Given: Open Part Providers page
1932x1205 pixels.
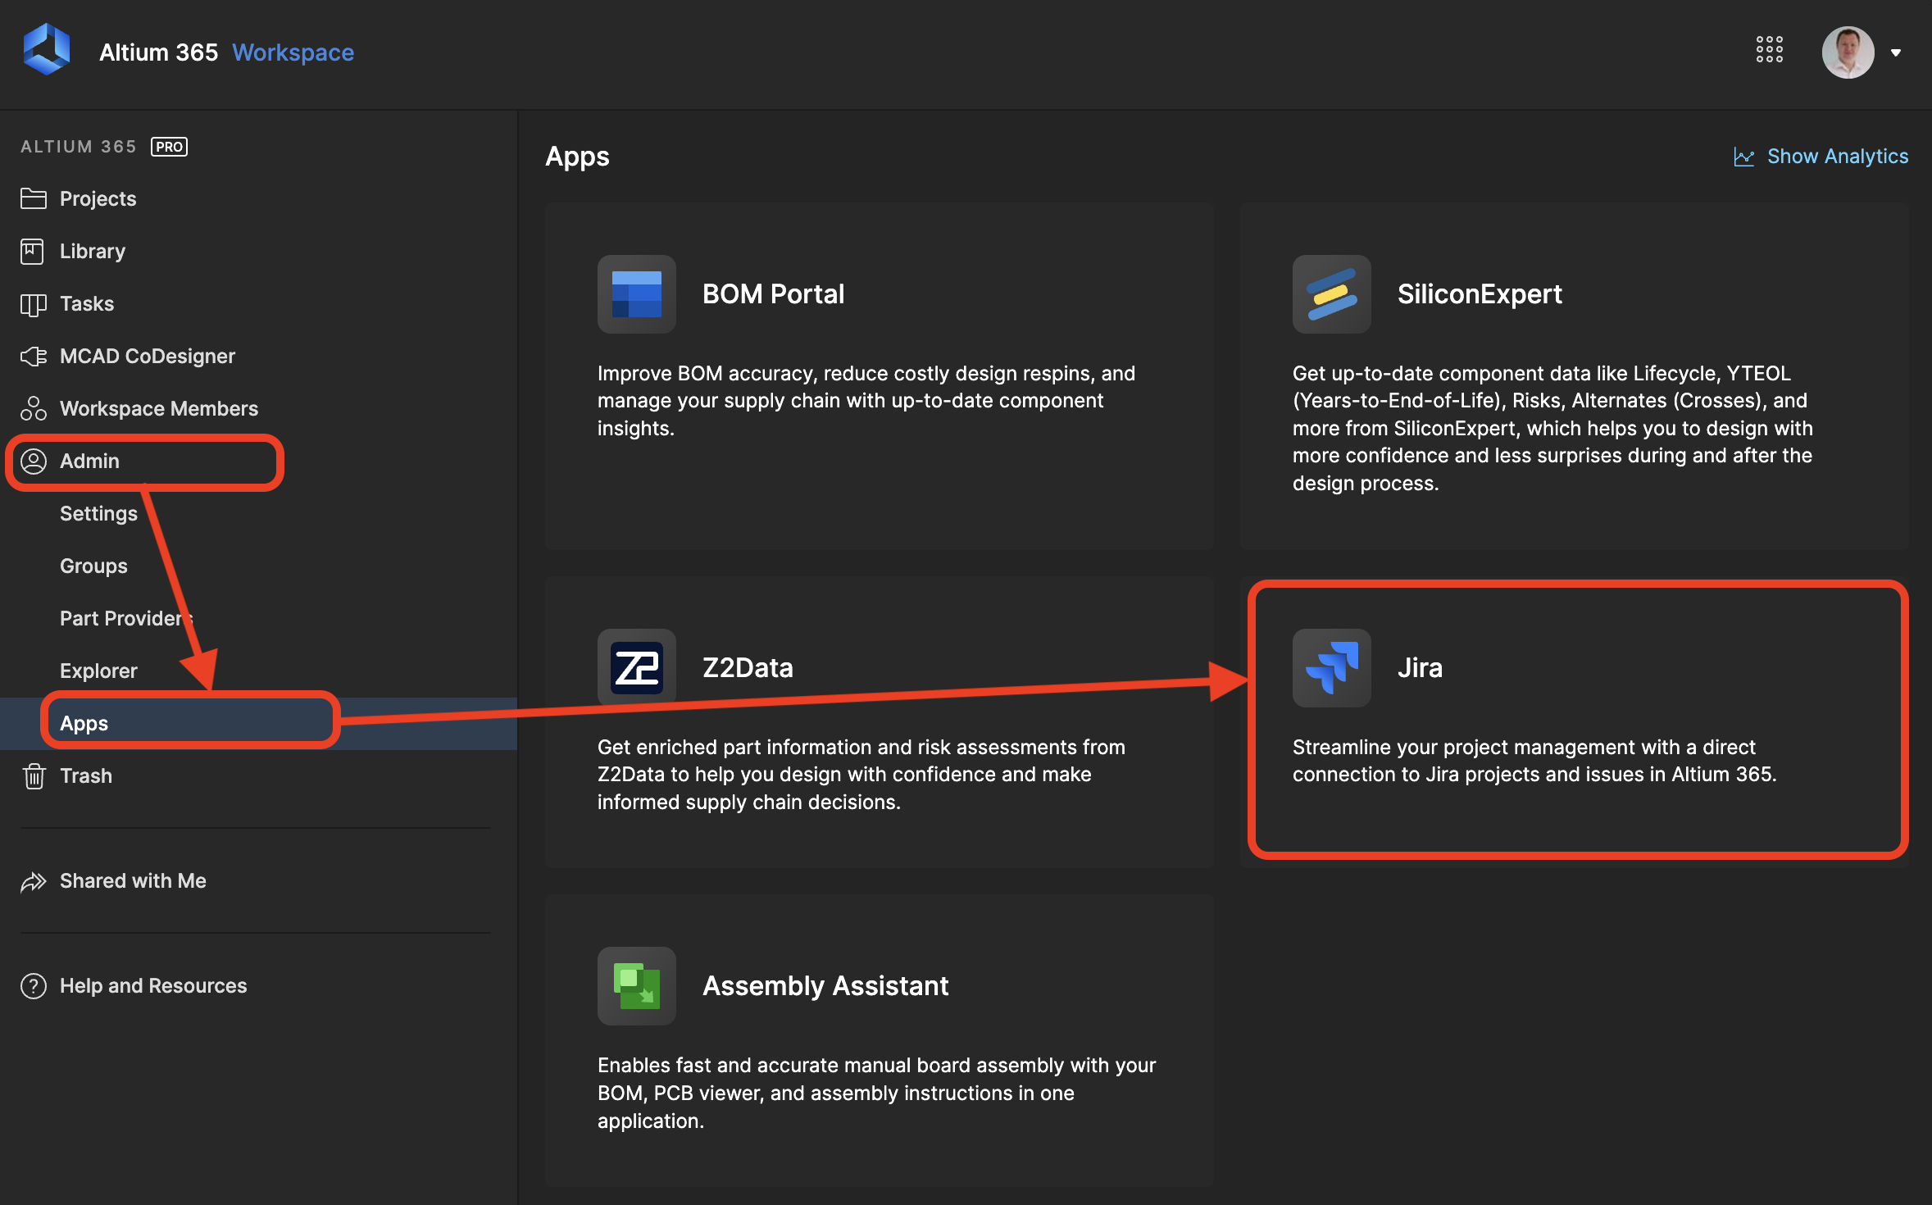Looking at the screenshot, I should [127, 619].
